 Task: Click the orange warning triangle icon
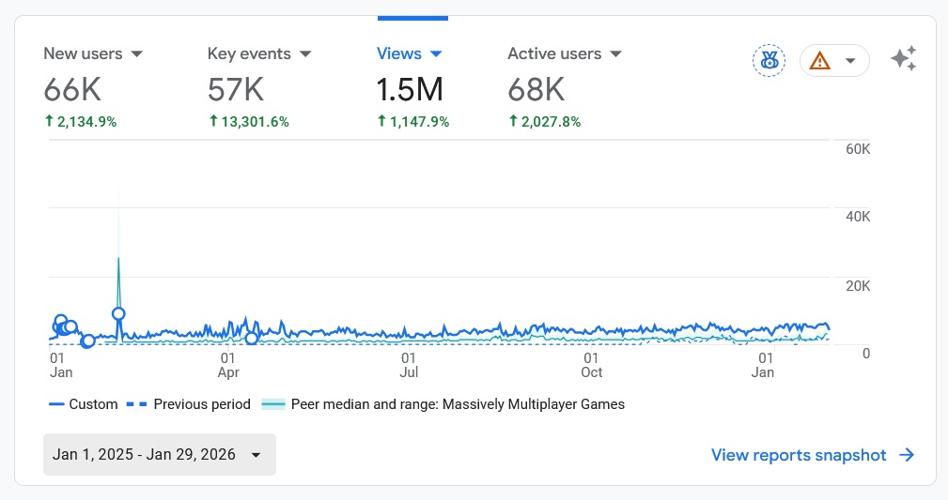(x=820, y=61)
